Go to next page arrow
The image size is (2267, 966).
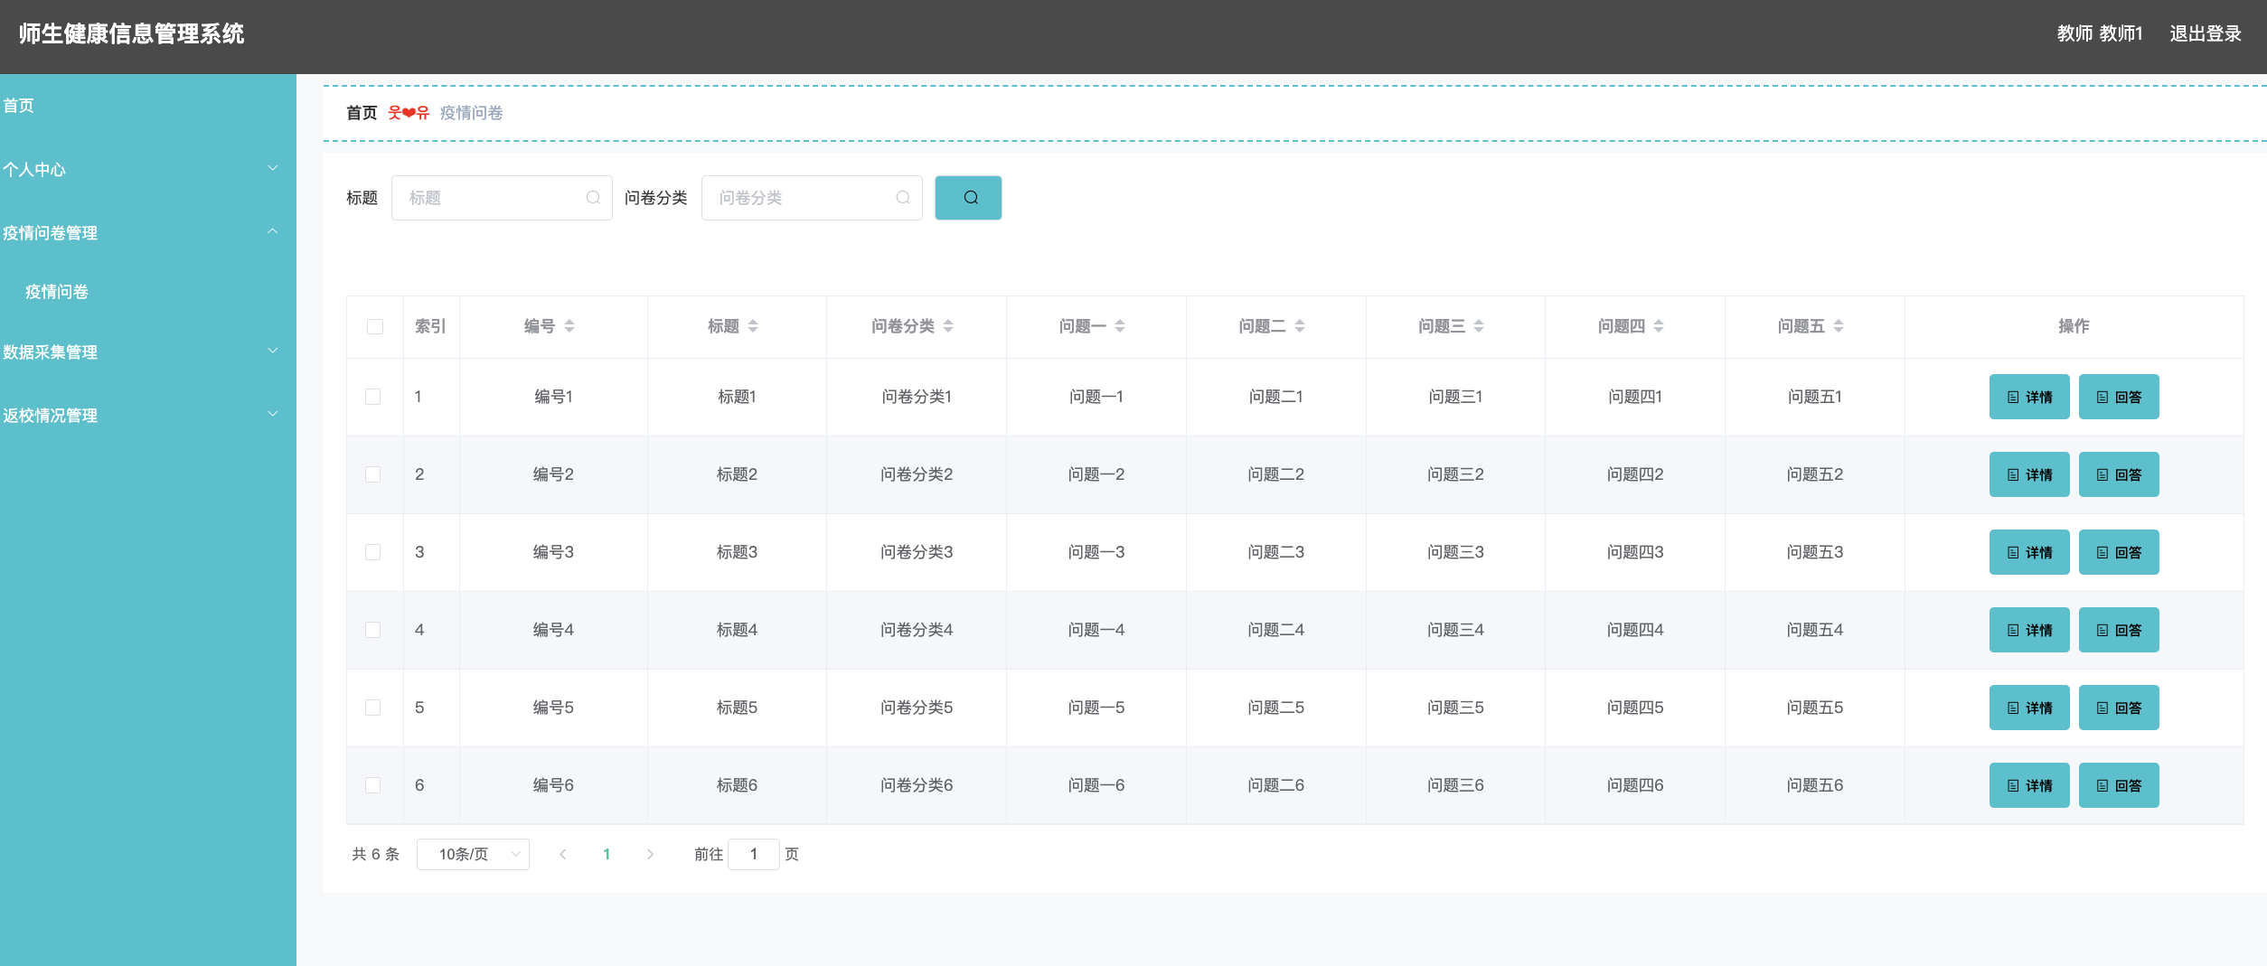click(x=650, y=854)
